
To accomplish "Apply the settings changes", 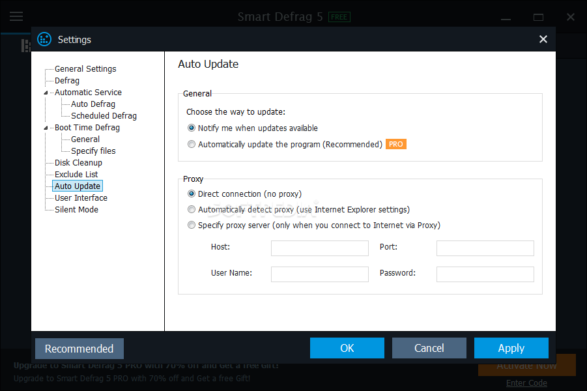I will click(511, 348).
